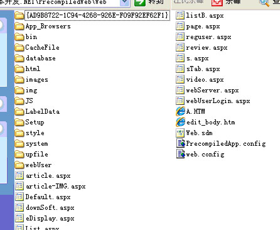This screenshot has height=230, width=280.
Task: Click the img folder icon
Action: 19,90
